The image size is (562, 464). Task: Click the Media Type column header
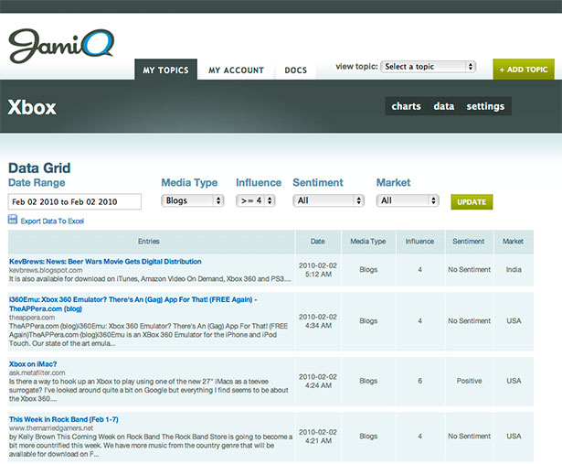(368, 242)
